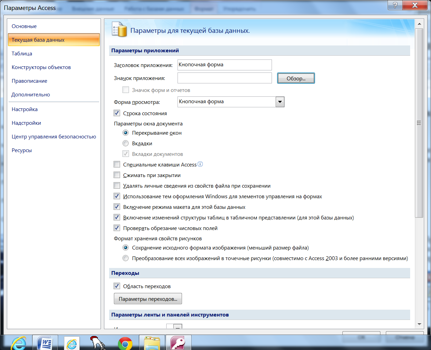Toggle 'Включение режима макета' checkbox
The width and height of the screenshot is (431, 350).
117,207
